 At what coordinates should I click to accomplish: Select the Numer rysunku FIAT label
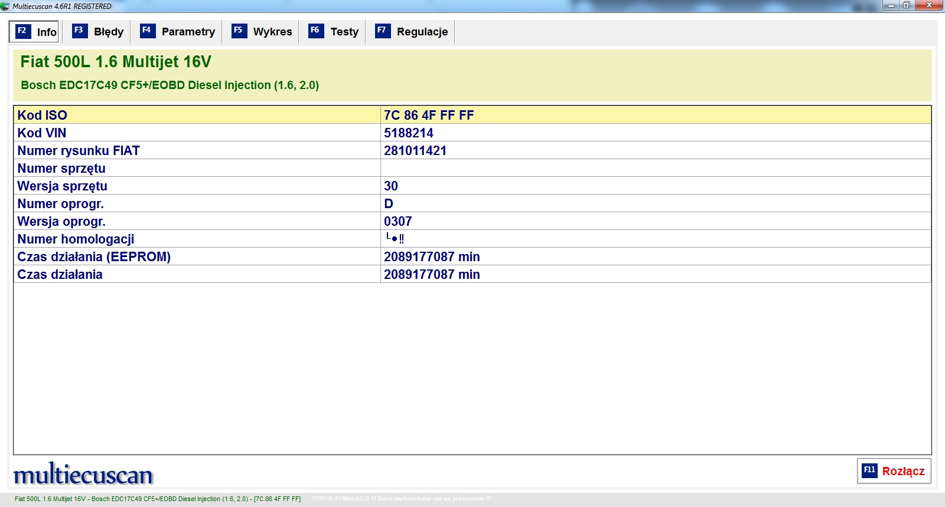[x=79, y=150]
